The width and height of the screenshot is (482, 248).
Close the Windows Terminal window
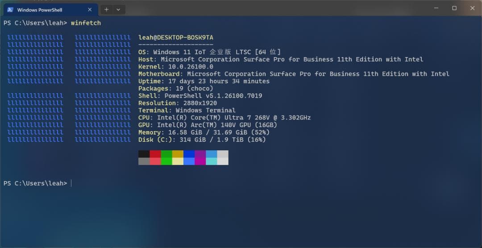point(473,8)
